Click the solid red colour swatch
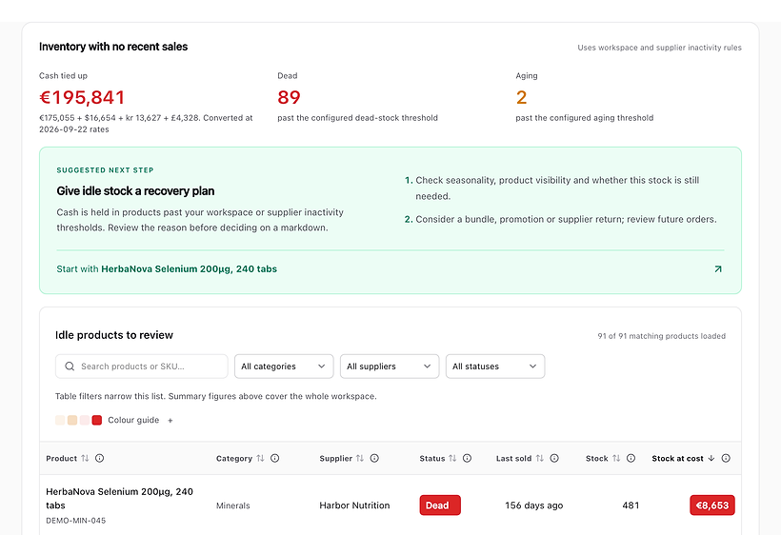781x535 pixels. click(x=97, y=420)
